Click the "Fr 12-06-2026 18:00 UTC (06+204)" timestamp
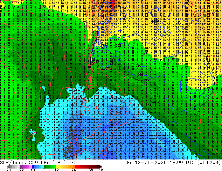The width and height of the screenshot is (222, 171). coord(174,163)
